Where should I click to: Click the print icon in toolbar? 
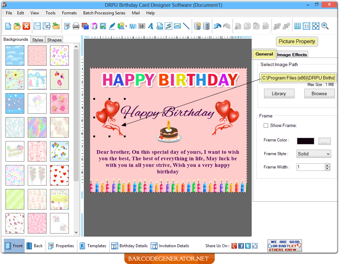tap(76, 26)
